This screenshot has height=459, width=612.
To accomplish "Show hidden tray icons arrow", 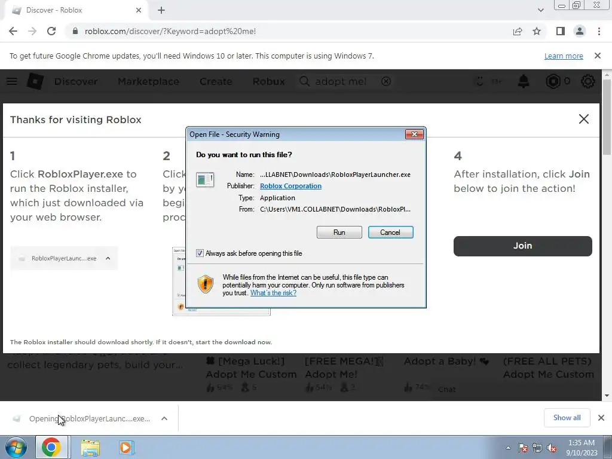I will click(x=508, y=448).
